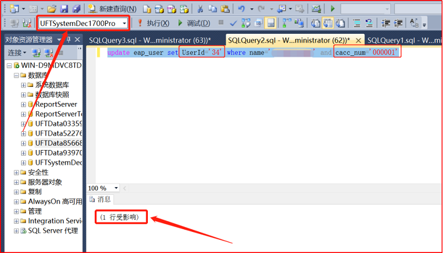
Task: Toggle the highlighted IntelliSense Enabled icon
Action: coord(270,23)
